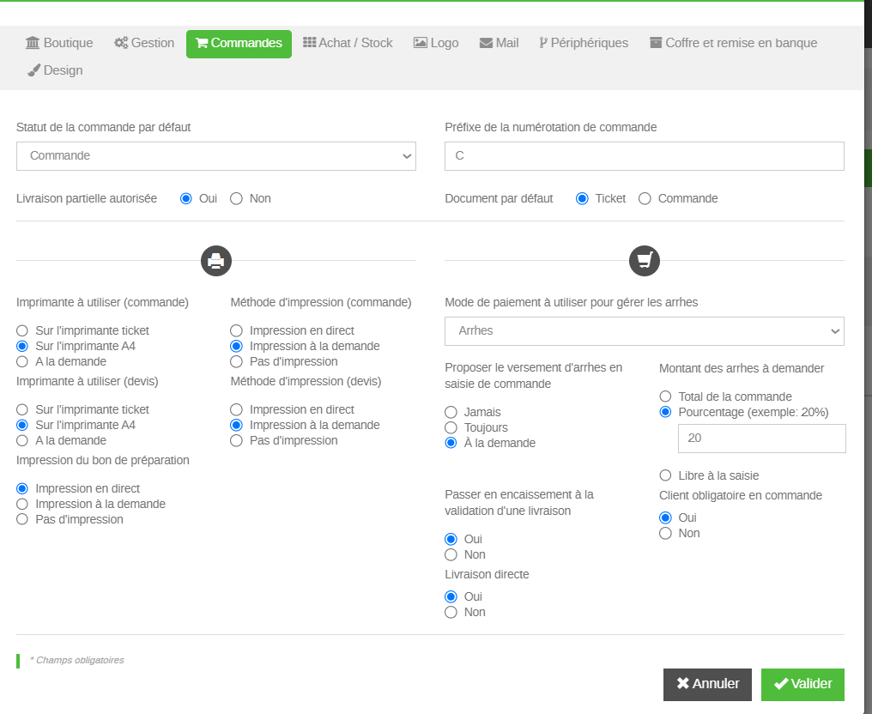Switch to the Périphériques tab
This screenshot has height=714, width=872.
584,43
